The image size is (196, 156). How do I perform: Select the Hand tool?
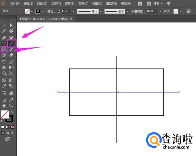coord(4,106)
